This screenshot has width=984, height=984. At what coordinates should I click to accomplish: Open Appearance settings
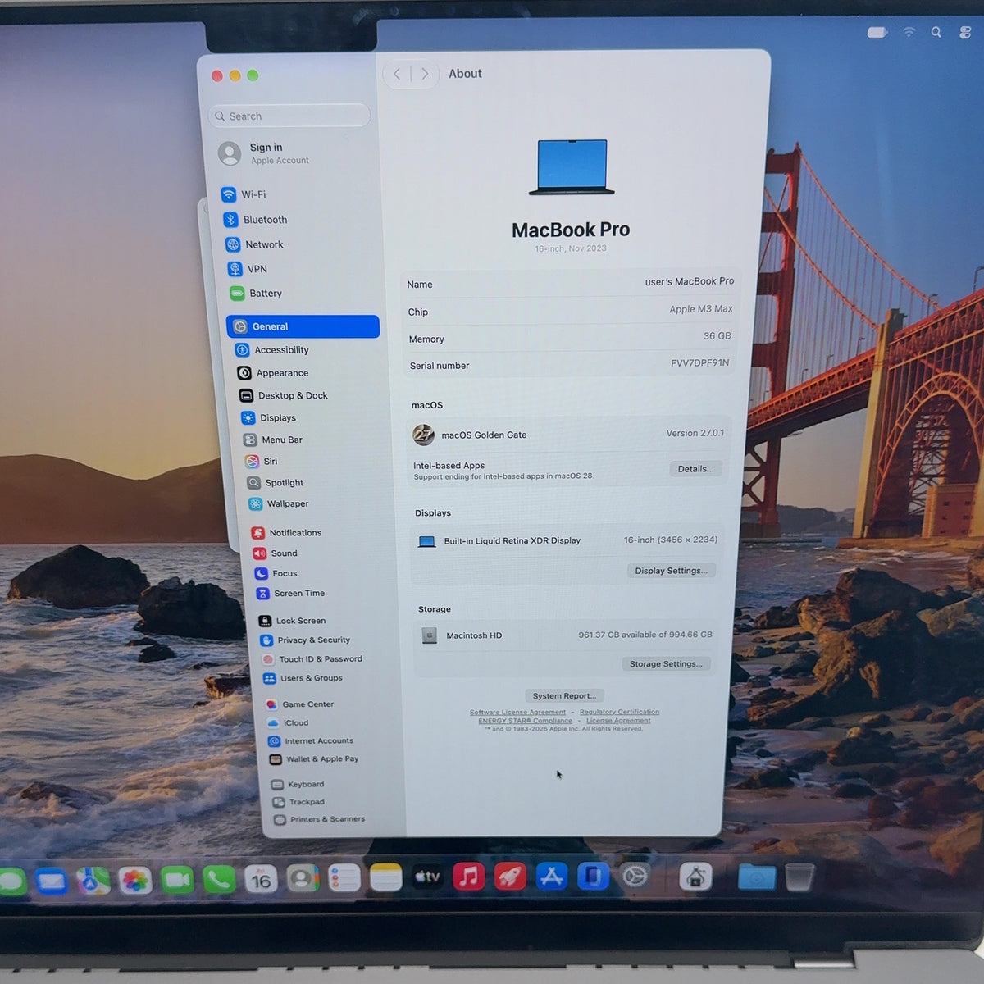273,373
